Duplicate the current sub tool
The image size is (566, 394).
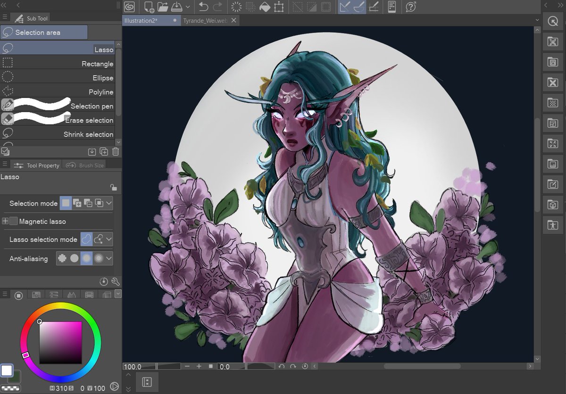(104, 152)
